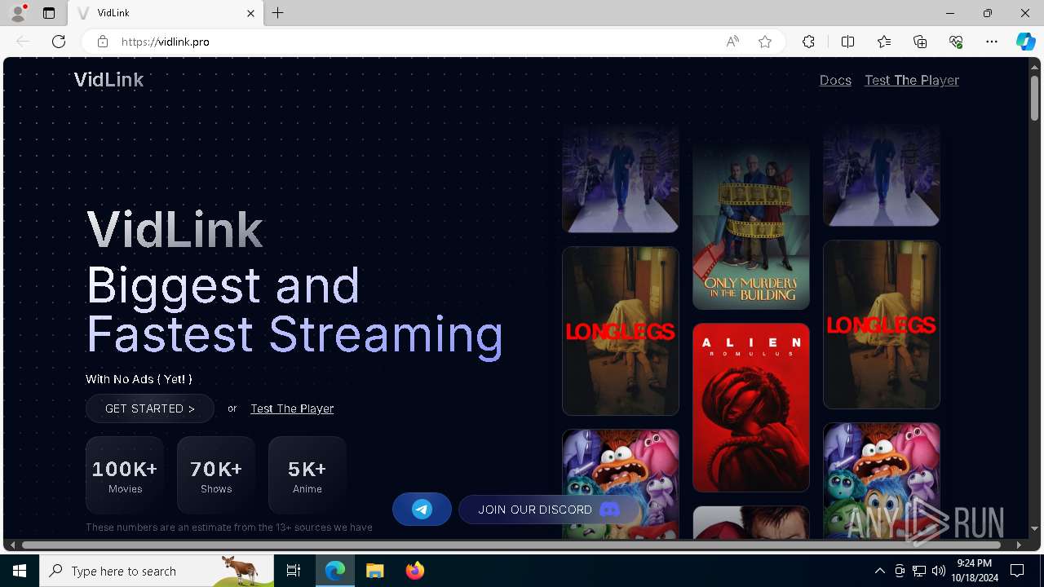
Task: Open Browser essentials heart icon
Action: click(956, 42)
